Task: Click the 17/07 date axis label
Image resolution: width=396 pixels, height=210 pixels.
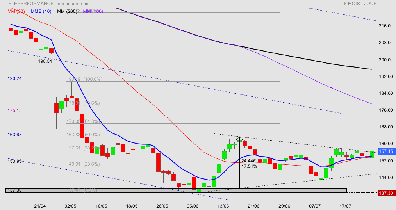Action: pos(345,206)
